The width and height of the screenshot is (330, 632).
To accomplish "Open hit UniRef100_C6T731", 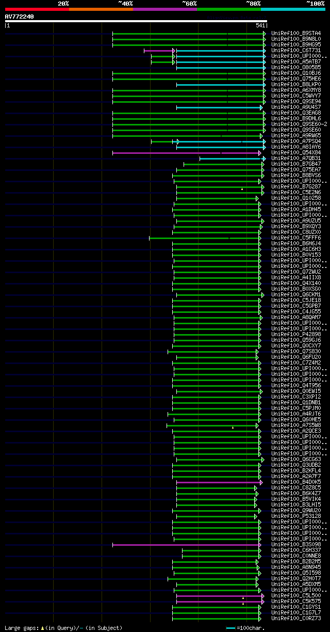I will (x=296, y=51).
